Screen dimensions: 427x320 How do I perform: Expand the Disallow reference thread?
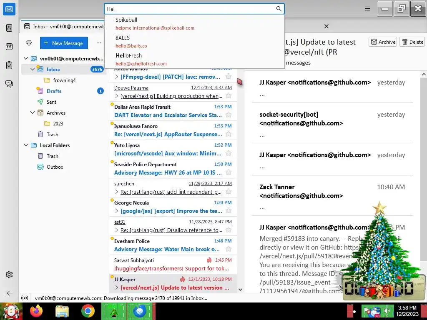pyautogui.click(x=117, y=230)
